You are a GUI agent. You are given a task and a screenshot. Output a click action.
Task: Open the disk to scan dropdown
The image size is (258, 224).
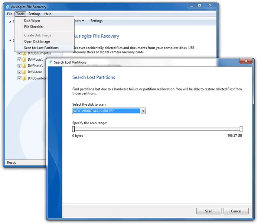[x=143, y=111]
